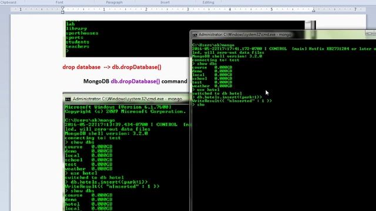376x211 pixels.
Task: Click the '> sho' prompt line in front cmd window
Action: pos(199,104)
